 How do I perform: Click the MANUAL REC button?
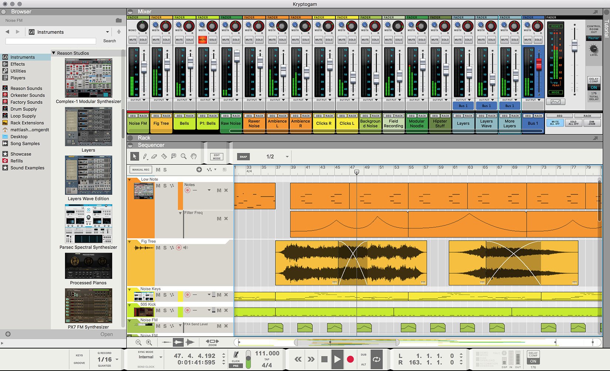pos(141,170)
